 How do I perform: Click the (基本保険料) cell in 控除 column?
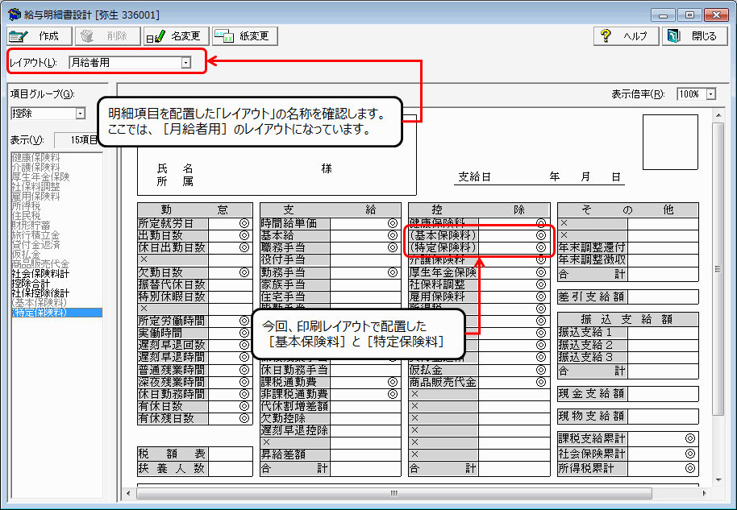coord(443,235)
